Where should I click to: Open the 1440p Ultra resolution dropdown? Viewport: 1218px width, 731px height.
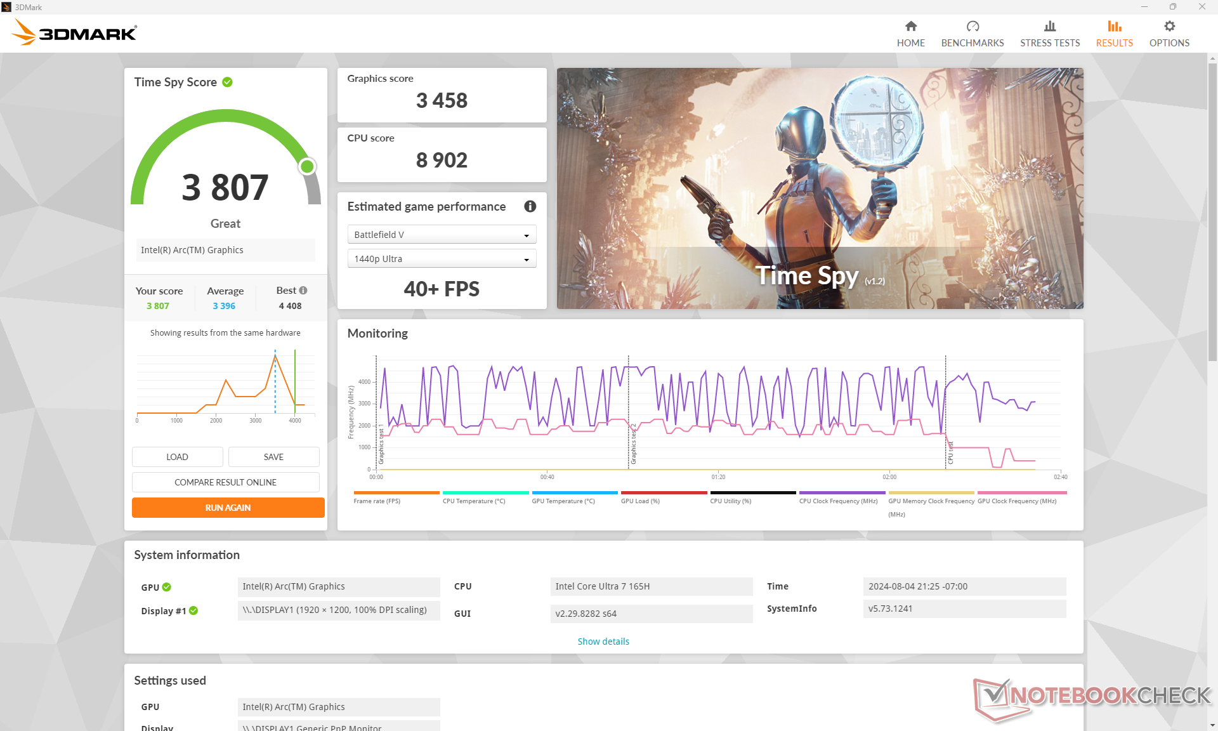tap(442, 259)
